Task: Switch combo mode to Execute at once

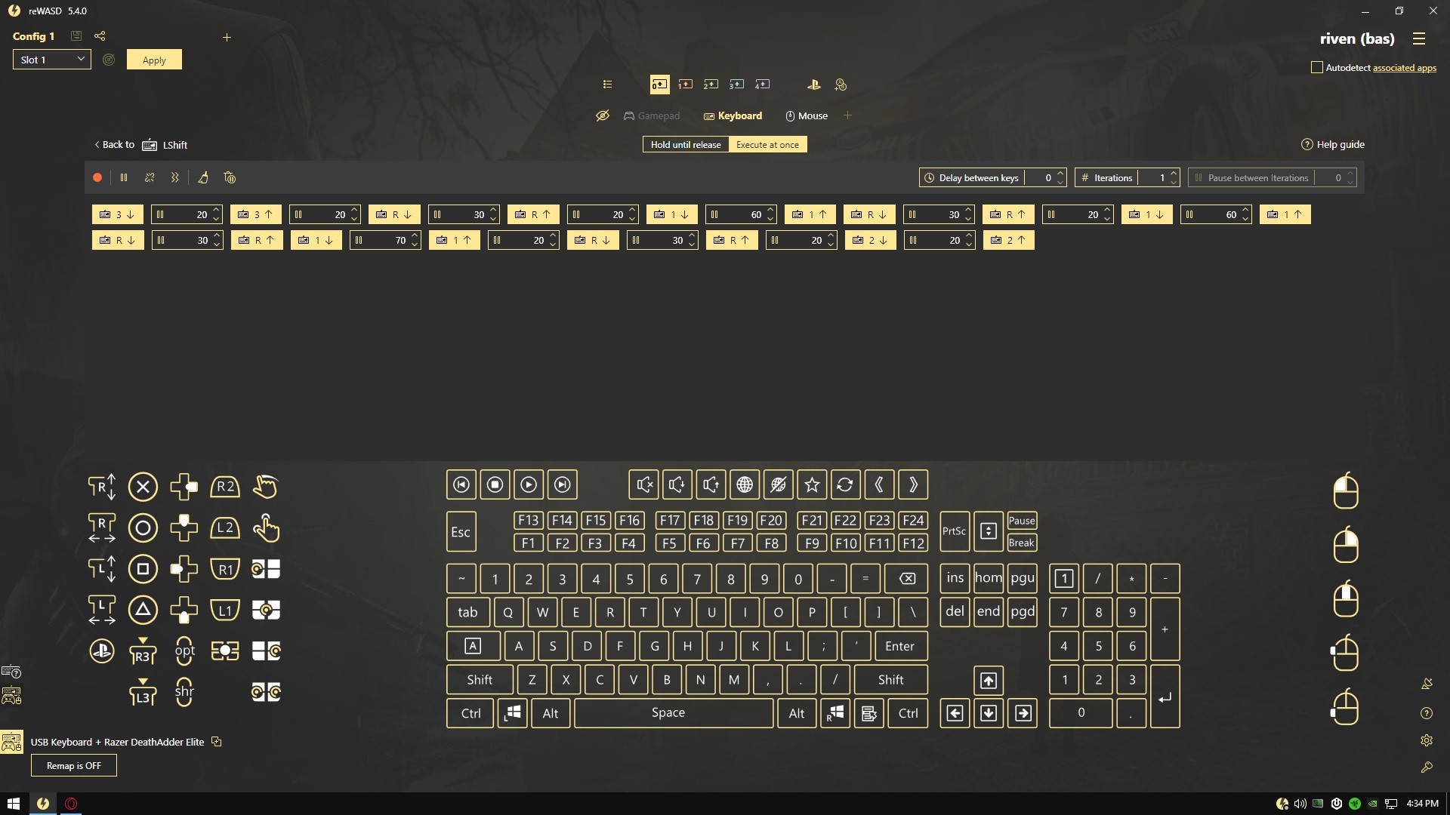Action: [767, 145]
